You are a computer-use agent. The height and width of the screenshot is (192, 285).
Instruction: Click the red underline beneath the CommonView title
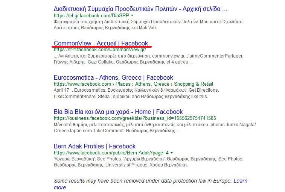[x=102, y=47]
